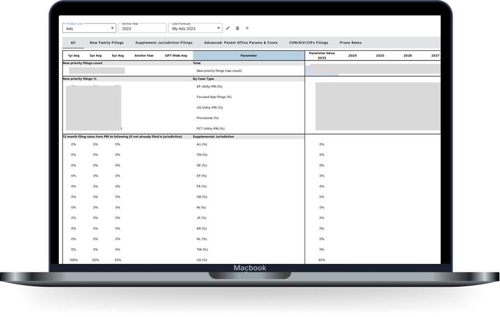The height and width of the screenshot is (317, 500).
Task: Switch to the All tab
Action: coord(73,42)
